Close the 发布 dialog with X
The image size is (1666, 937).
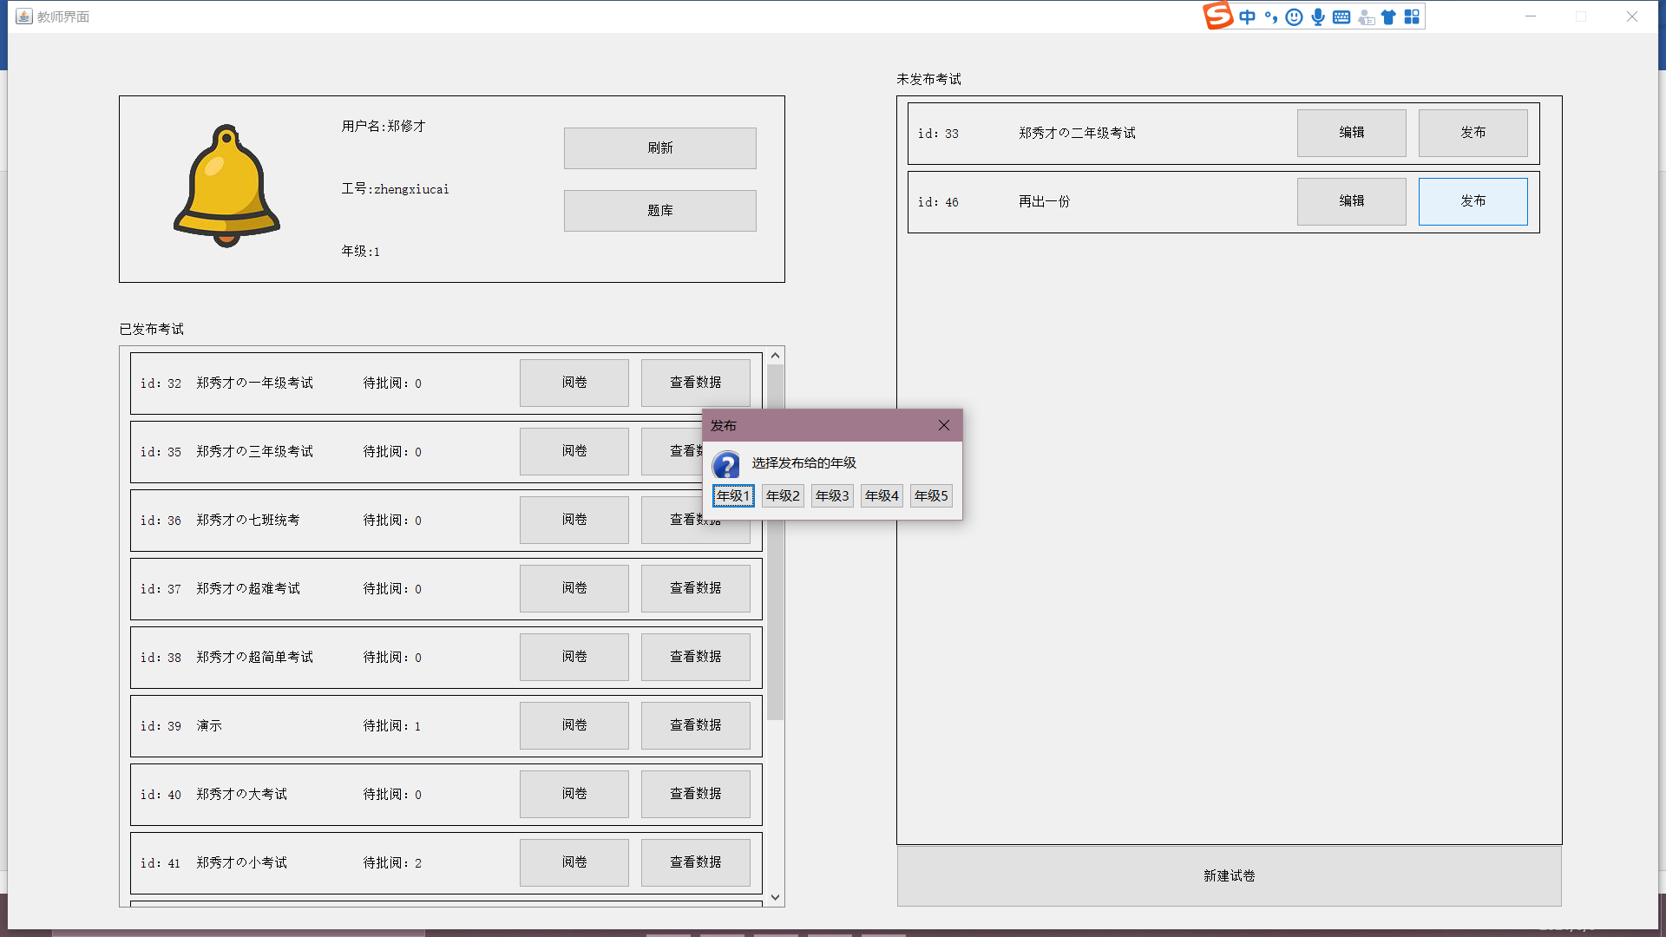(944, 425)
